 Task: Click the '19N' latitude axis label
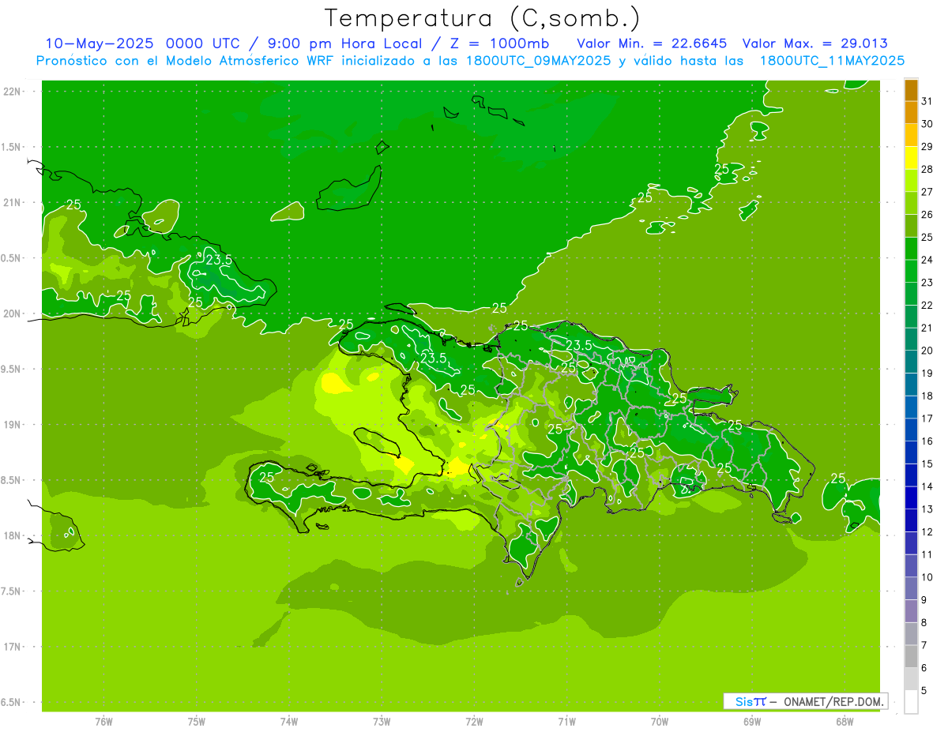[13, 424]
